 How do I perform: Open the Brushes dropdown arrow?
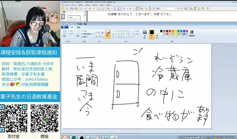coord(108,38)
